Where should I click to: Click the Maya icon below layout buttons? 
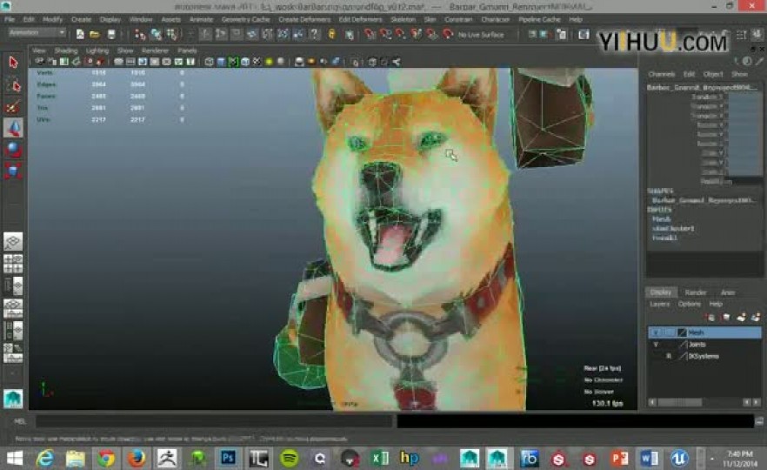click(13, 399)
